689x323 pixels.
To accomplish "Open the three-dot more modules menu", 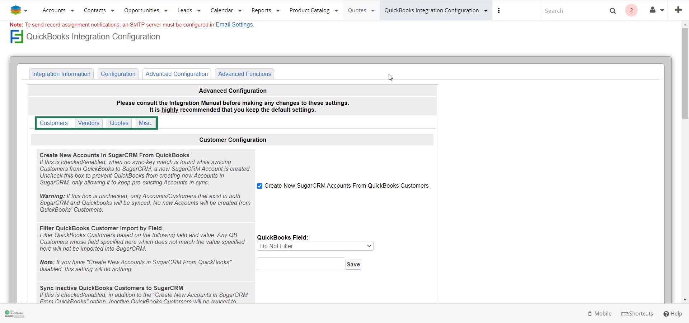I will [499, 10].
